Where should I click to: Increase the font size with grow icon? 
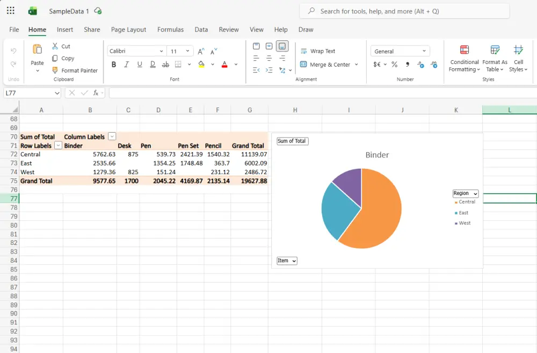[x=201, y=52]
